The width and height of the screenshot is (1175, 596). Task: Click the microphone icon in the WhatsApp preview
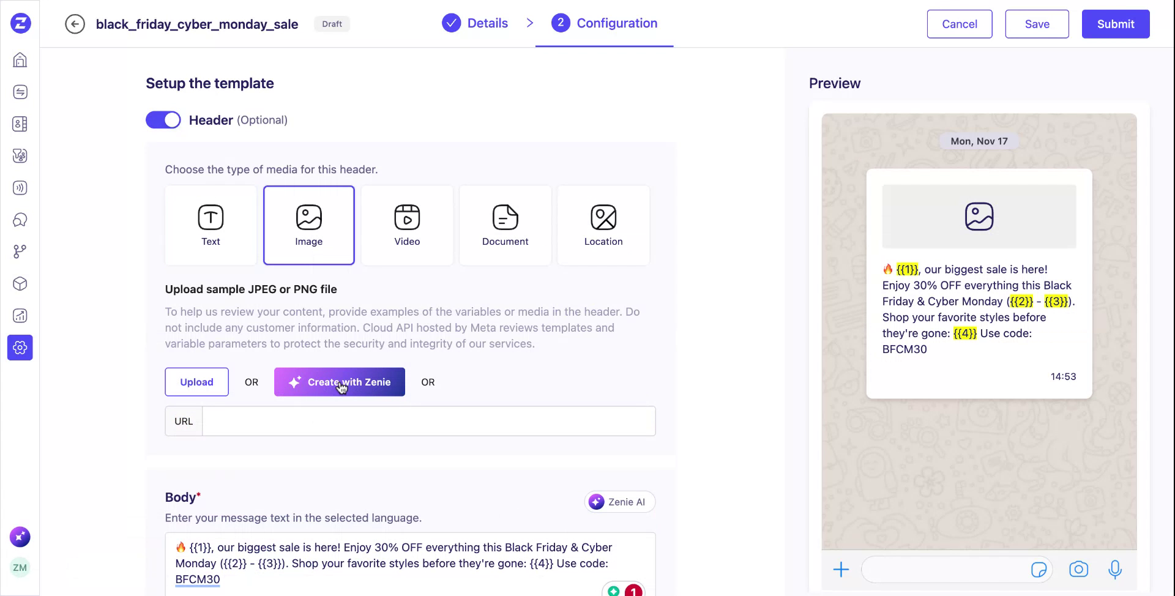[1115, 569]
